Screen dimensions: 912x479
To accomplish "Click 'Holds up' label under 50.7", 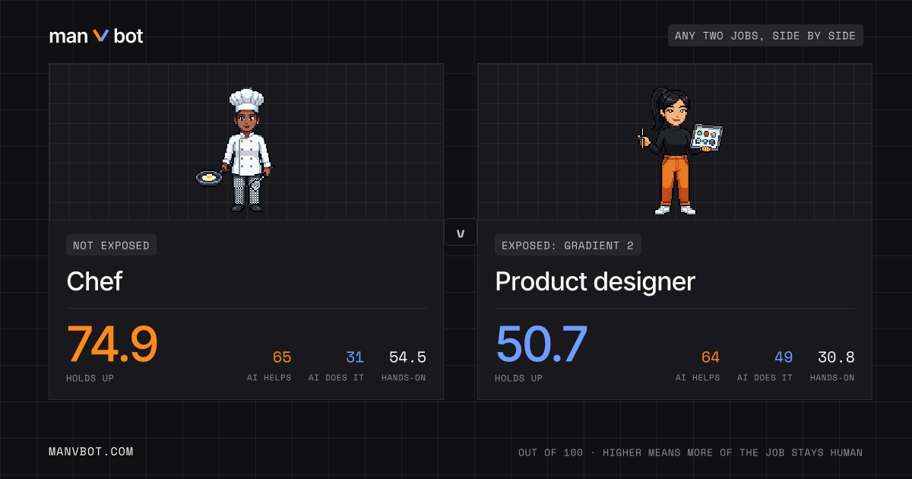I will tap(519, 378).
